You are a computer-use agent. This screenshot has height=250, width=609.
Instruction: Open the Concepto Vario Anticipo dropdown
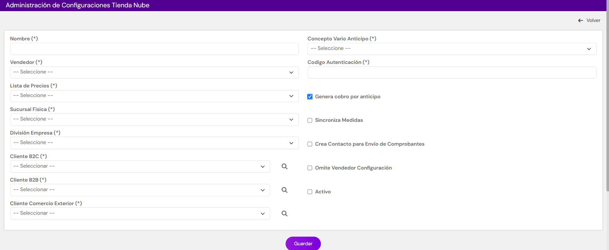coord(452,49)
